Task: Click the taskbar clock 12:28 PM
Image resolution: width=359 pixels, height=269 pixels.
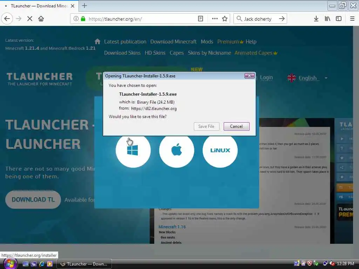Action: pos(345,263)
